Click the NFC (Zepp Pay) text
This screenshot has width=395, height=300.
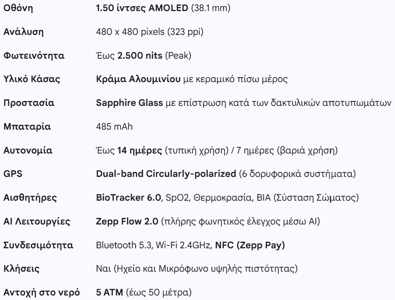tap(250, 245)
